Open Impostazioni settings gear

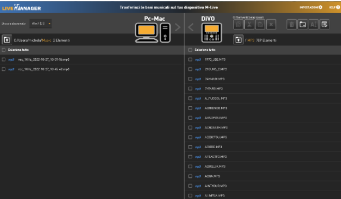point(320,7)
